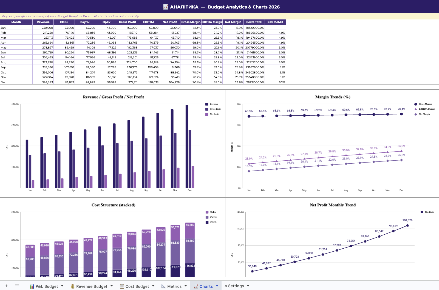The image size is (439, 290).
Task: Select the Net Profit Monthly Trend title
Action: tap(333, 205)
